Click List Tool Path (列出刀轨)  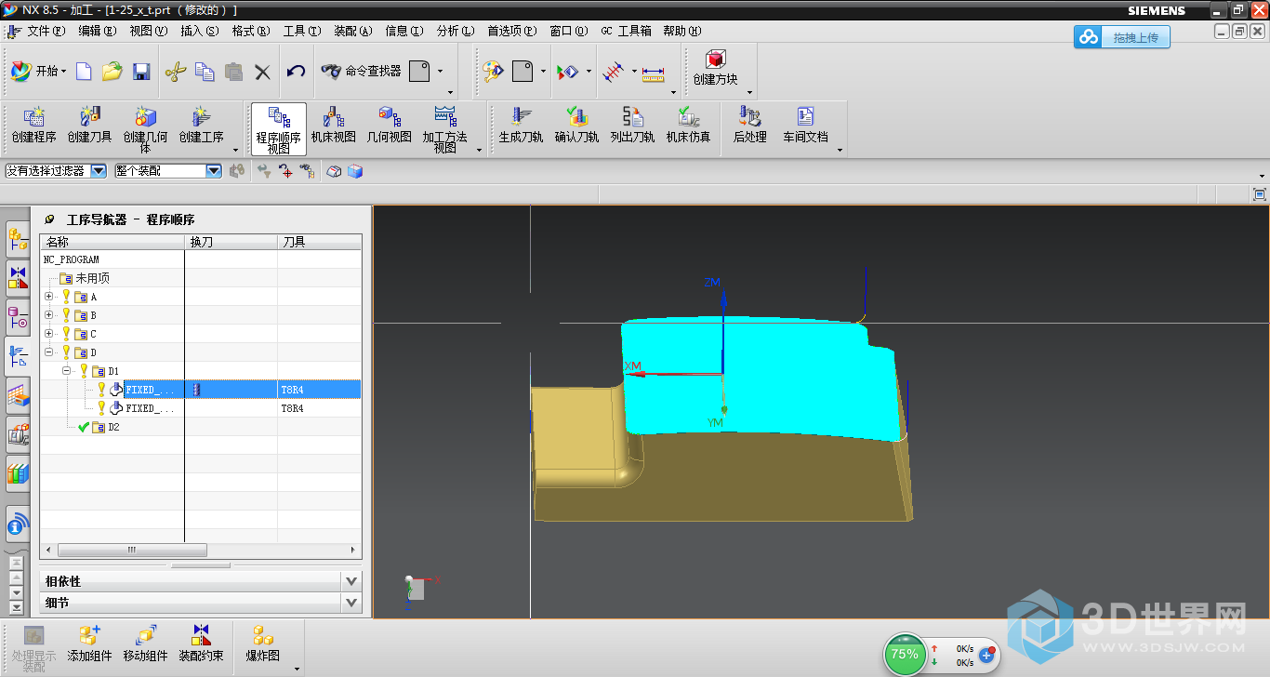632,126
